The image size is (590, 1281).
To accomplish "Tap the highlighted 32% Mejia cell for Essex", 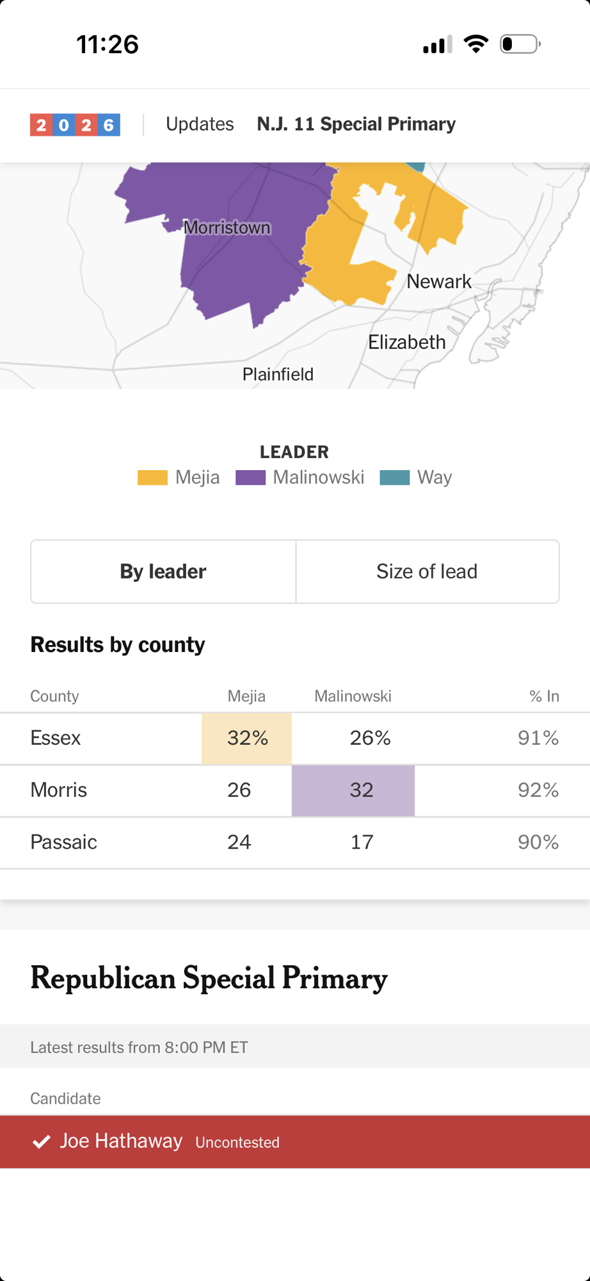I will pos(247,738).
